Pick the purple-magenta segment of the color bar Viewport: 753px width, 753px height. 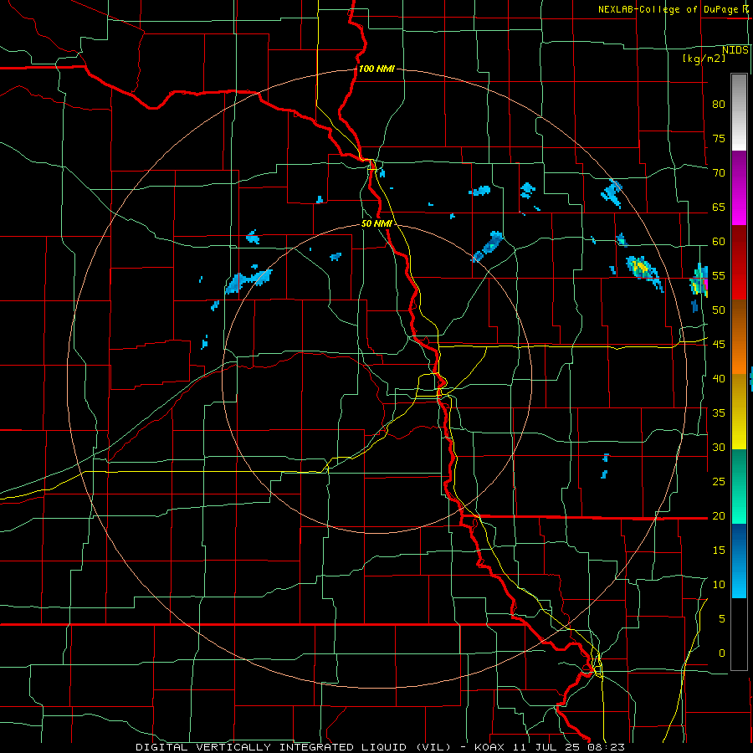pyautogui.click(x=739, y=187)
